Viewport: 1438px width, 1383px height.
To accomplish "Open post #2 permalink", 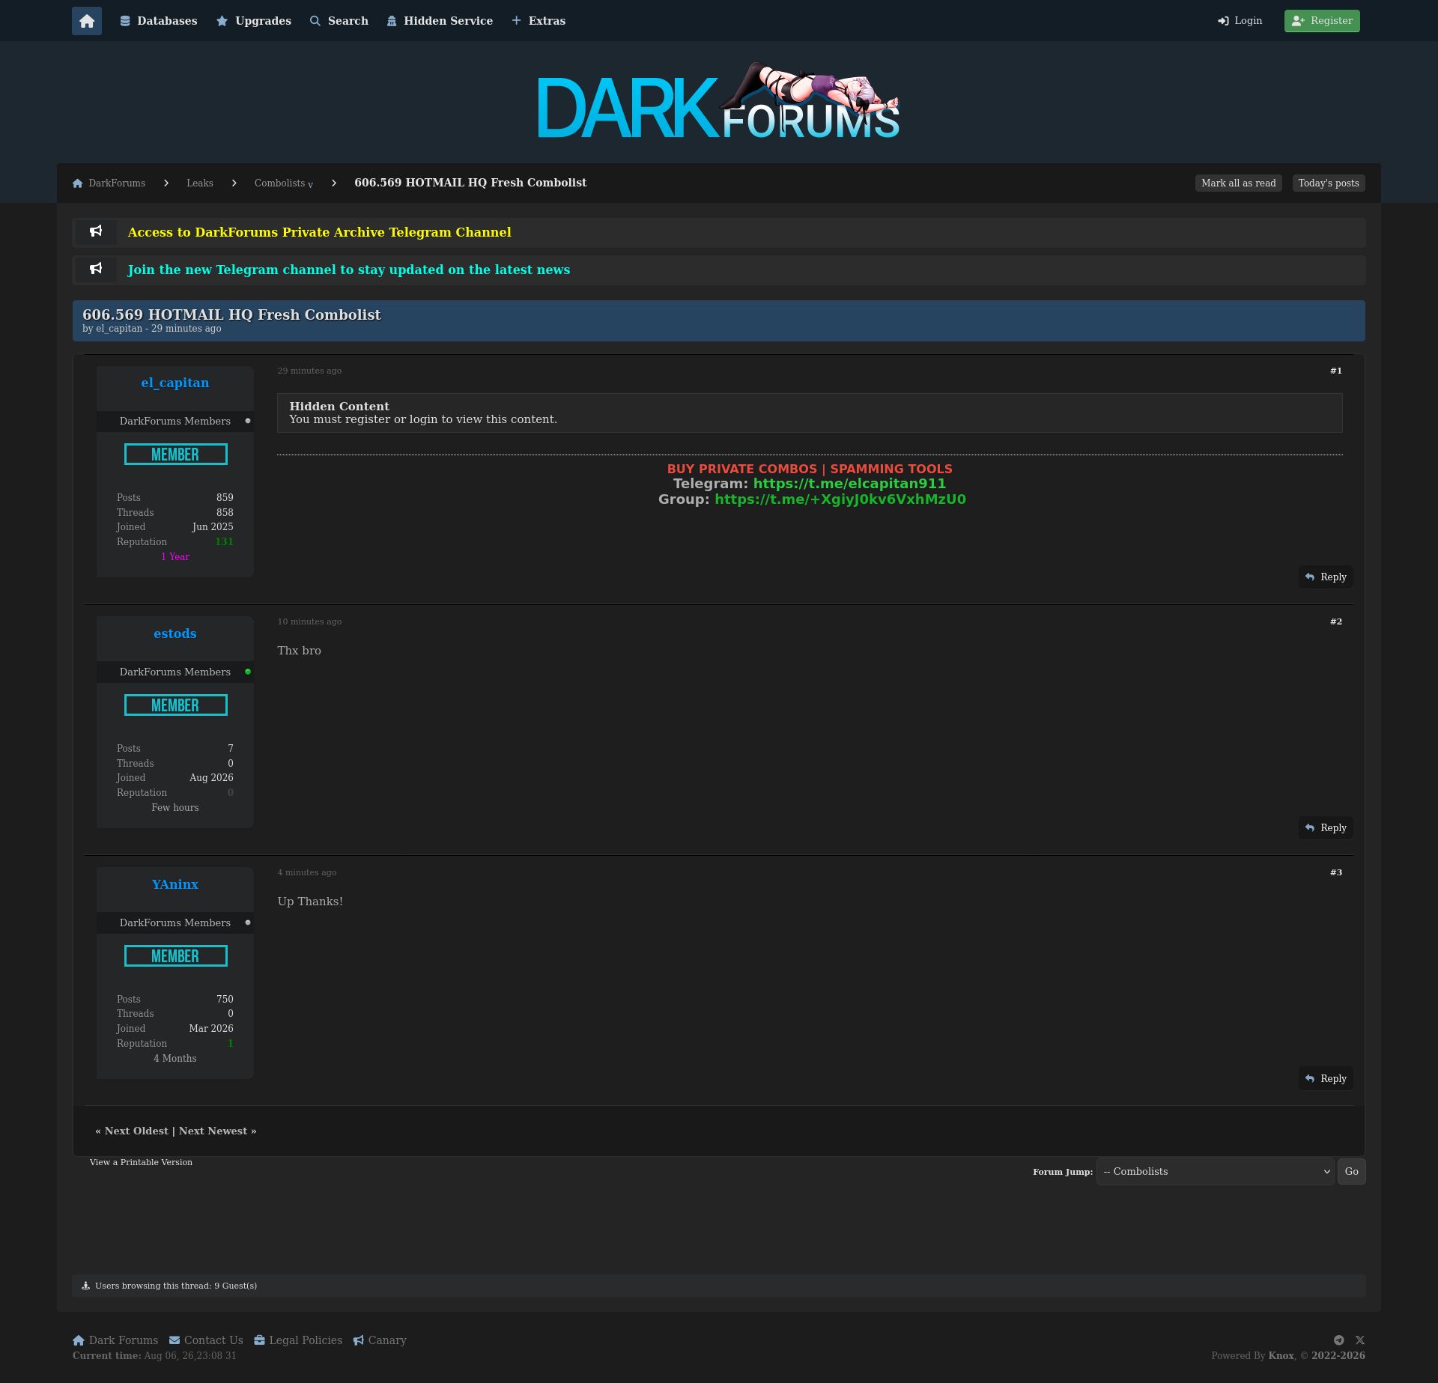I will click(1336, 622).
